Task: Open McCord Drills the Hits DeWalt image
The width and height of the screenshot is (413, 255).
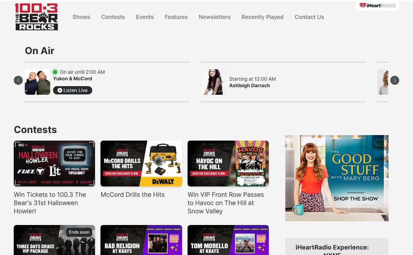Action: [x=141, y=163]
